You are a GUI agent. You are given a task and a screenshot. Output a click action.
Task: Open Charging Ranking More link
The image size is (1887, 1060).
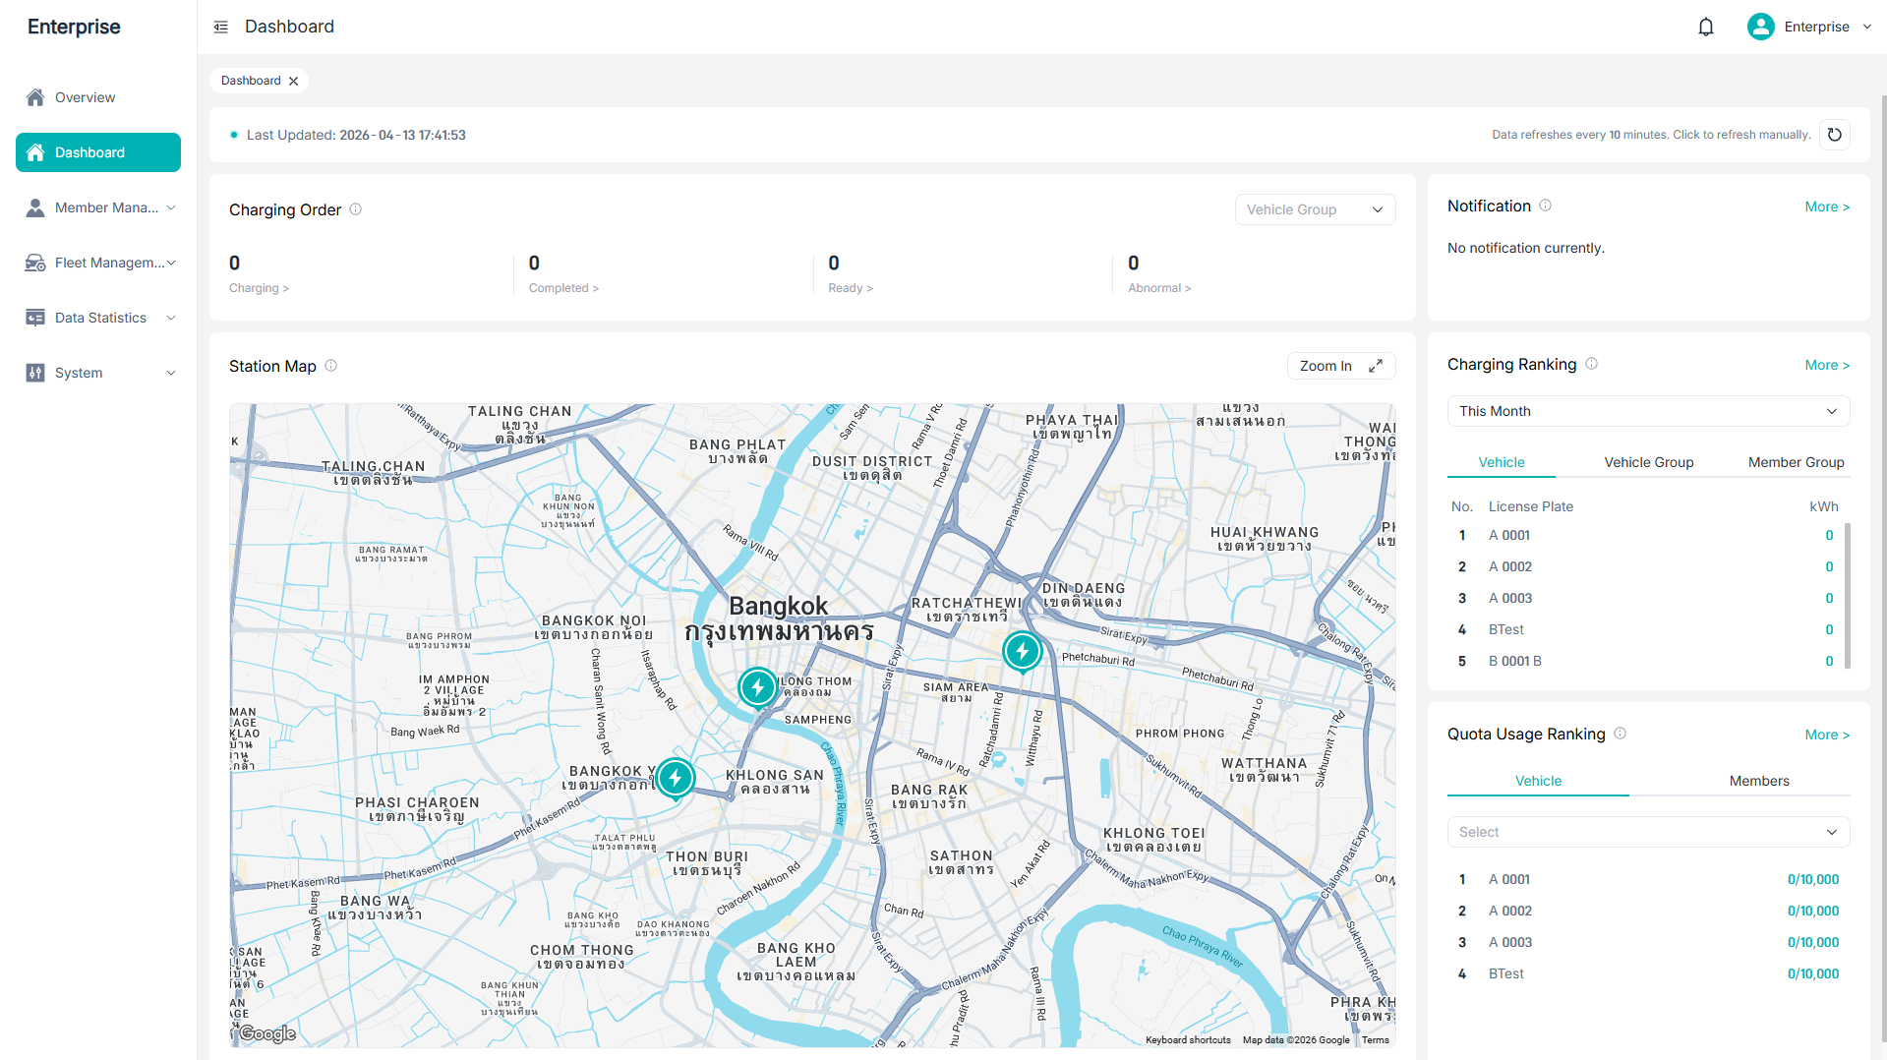[1827, 365]
